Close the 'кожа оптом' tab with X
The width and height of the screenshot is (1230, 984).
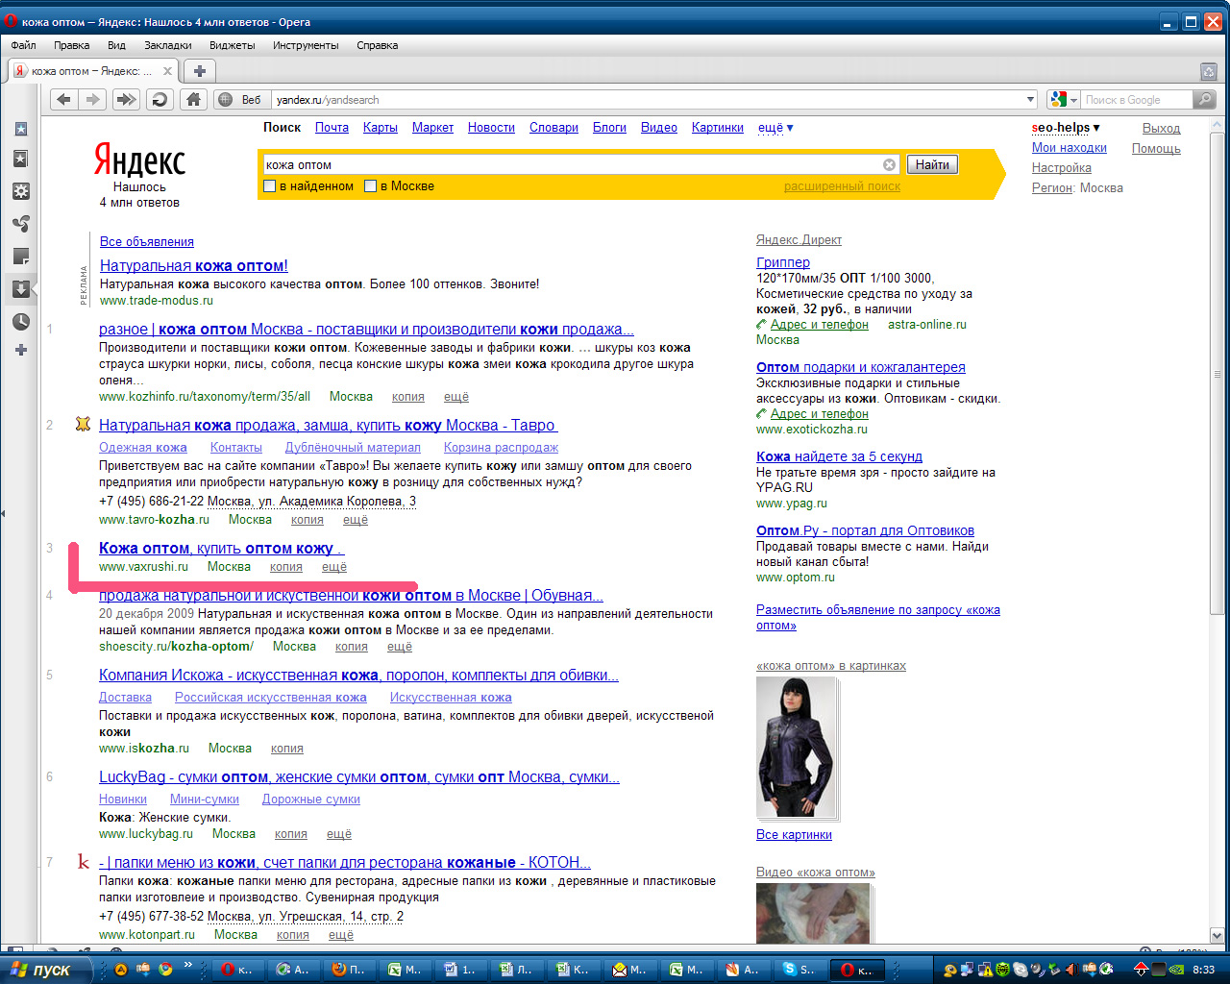[167, 71]
